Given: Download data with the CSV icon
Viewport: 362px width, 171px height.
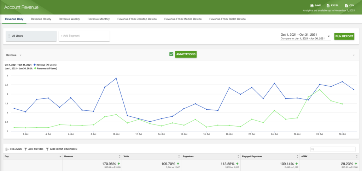Looking at the screenshot, I should (346, 6).
